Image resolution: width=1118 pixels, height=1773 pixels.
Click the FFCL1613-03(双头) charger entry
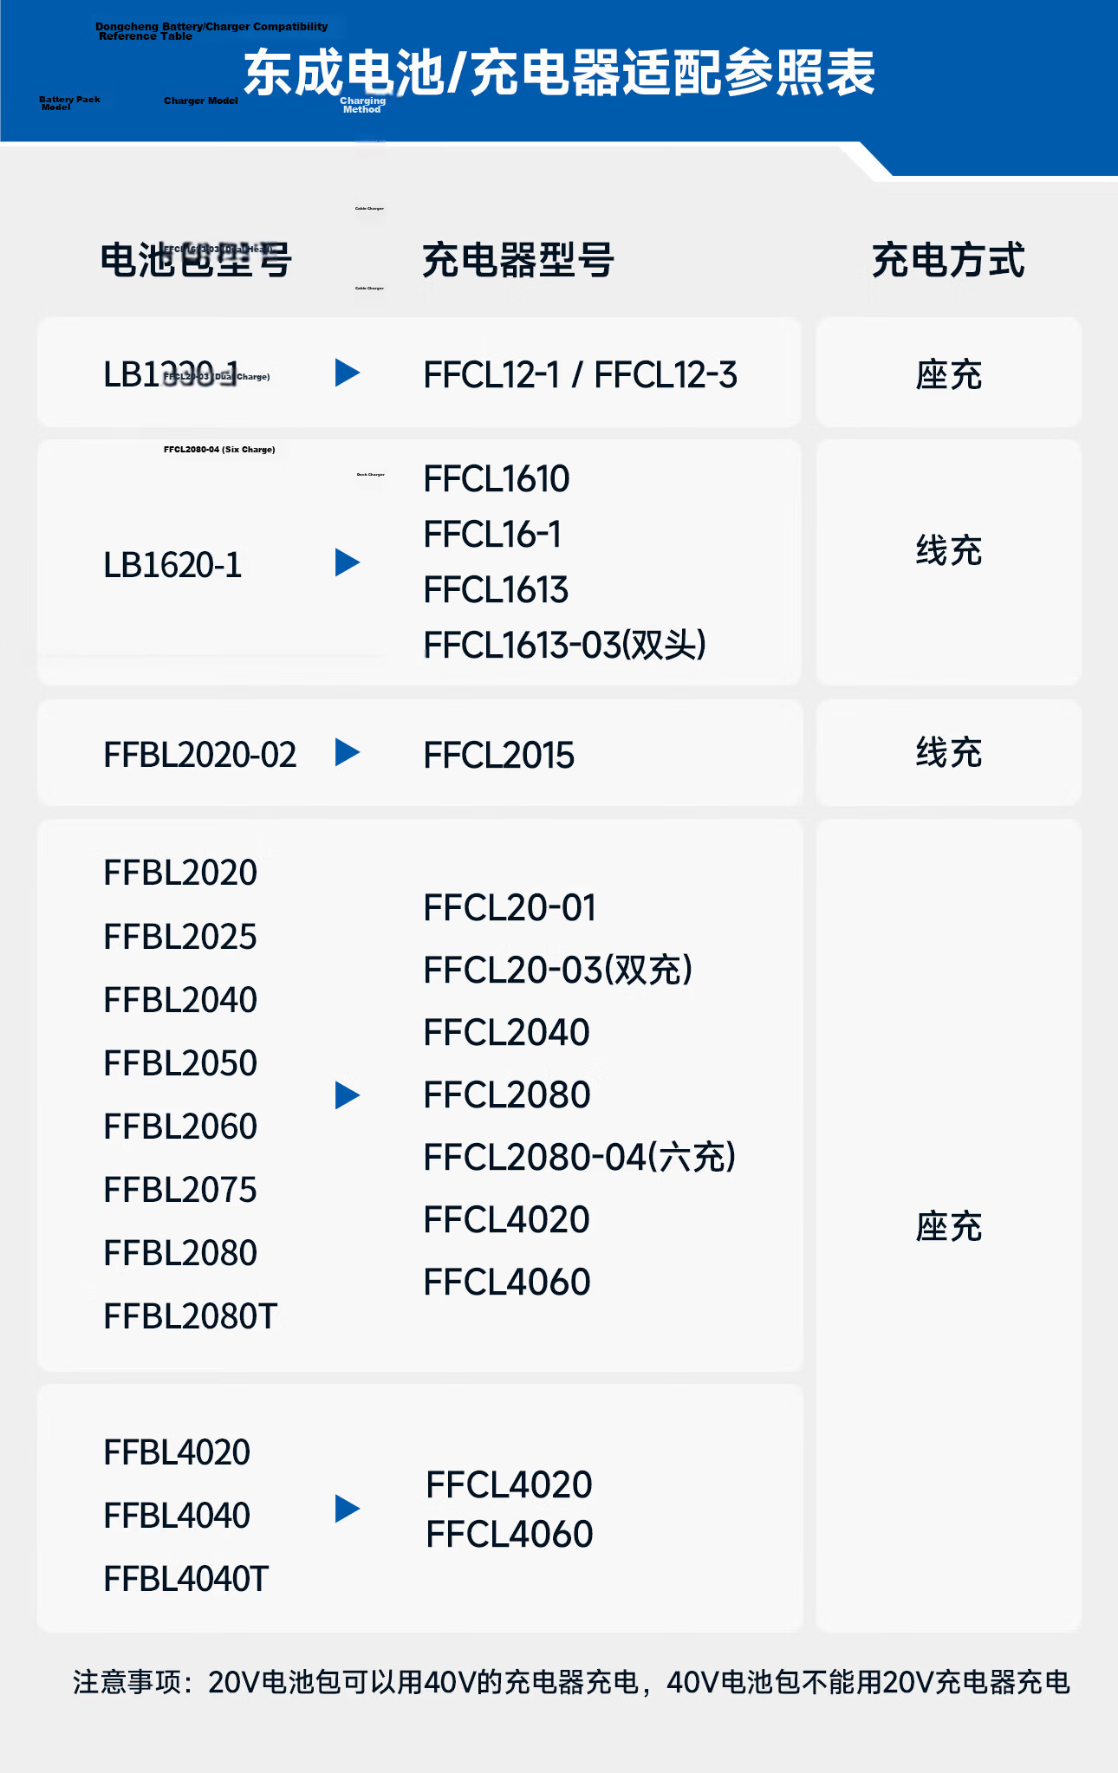click(x=565, y=645)
